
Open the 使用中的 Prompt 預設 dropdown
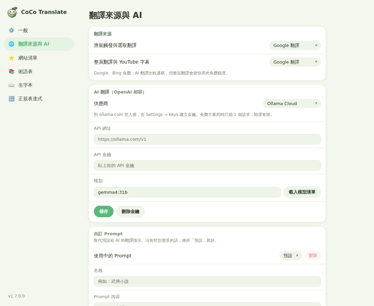[x=290, y=256]
